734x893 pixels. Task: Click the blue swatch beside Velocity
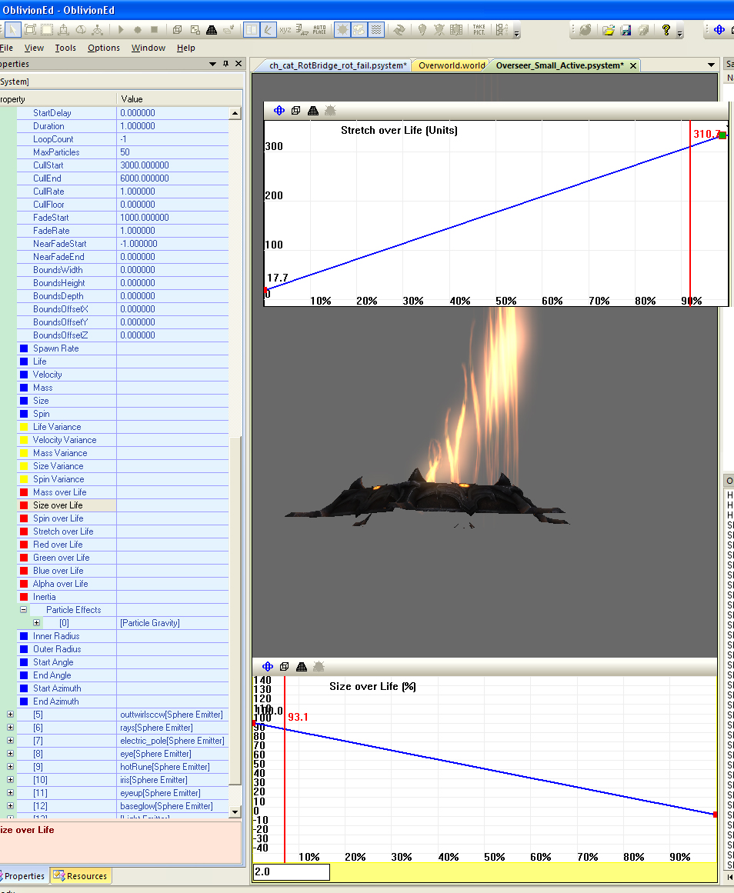click(x=24, y=374)
